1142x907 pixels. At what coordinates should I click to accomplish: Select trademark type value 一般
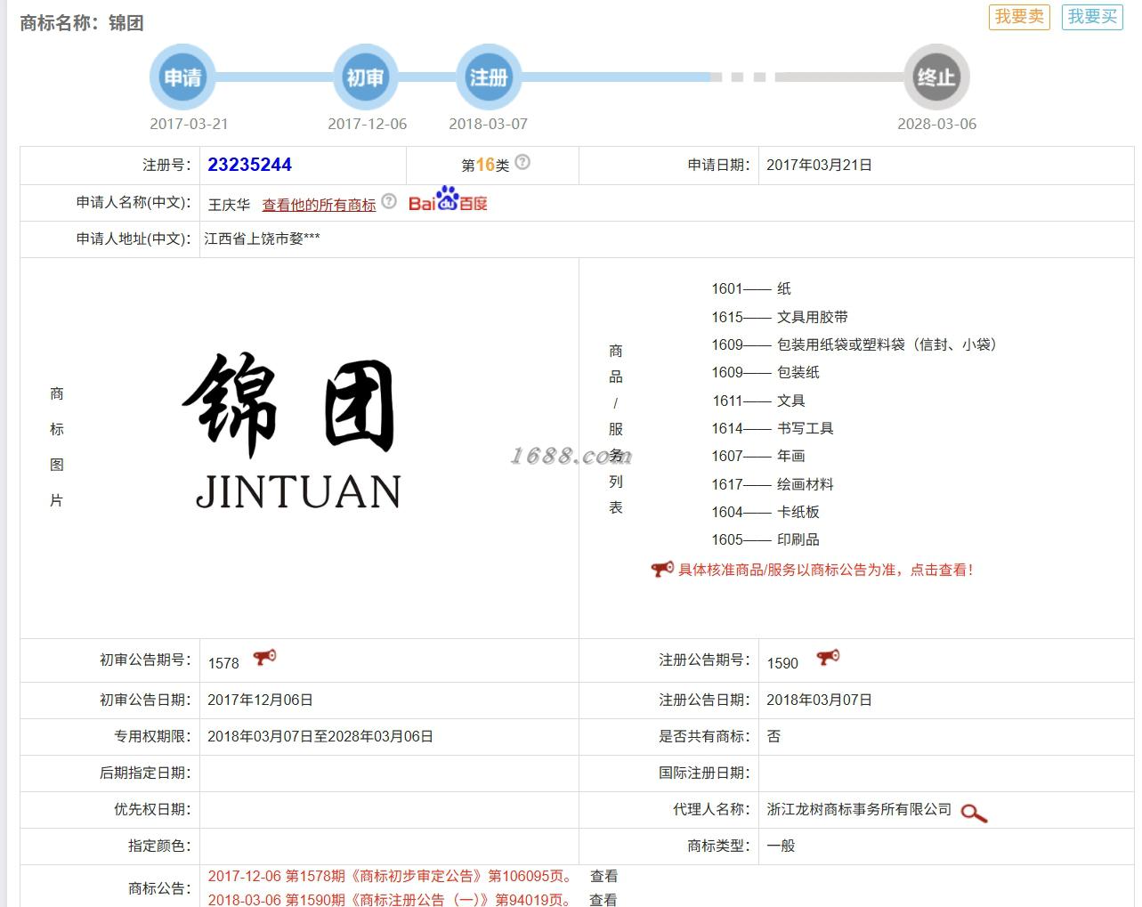pos(781,846)
